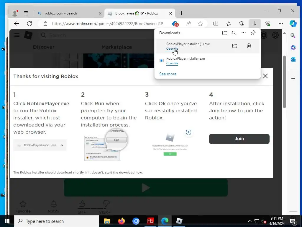
Task: Pin the Downloads panel
Action: click(x=253, y=33)
